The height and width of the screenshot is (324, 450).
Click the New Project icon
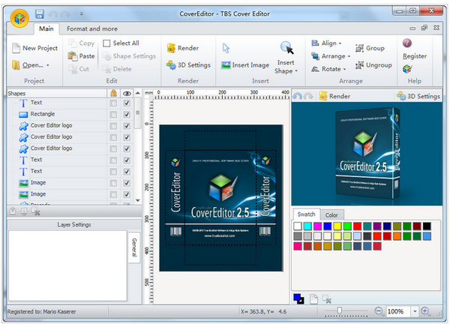[x=16, y=48]
